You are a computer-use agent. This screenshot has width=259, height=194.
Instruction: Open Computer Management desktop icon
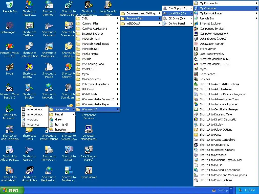pos(89,133)
